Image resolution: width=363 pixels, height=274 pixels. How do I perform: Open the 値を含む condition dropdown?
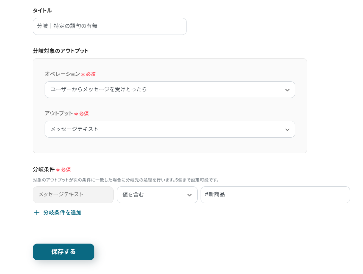[x=157, y=195]
